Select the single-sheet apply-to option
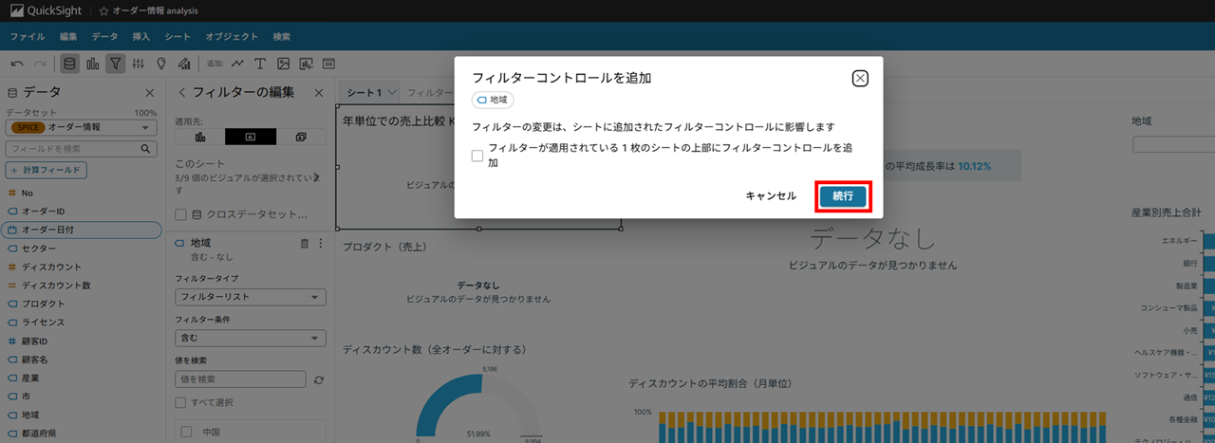Screen dimensions: 1215x443 [x=251, y=137]
